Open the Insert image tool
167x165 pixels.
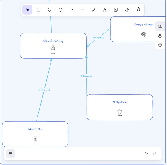pos(116,10)
